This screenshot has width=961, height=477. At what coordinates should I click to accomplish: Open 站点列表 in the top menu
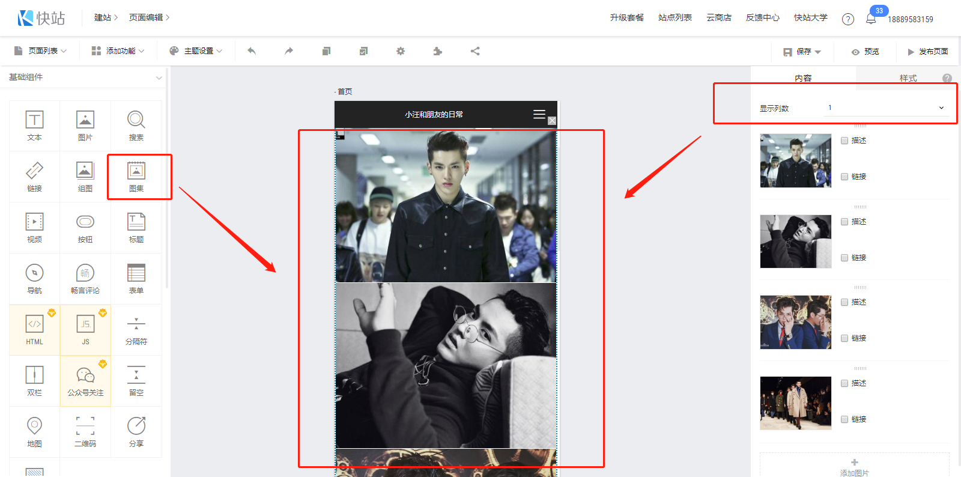tap(675, 18)
